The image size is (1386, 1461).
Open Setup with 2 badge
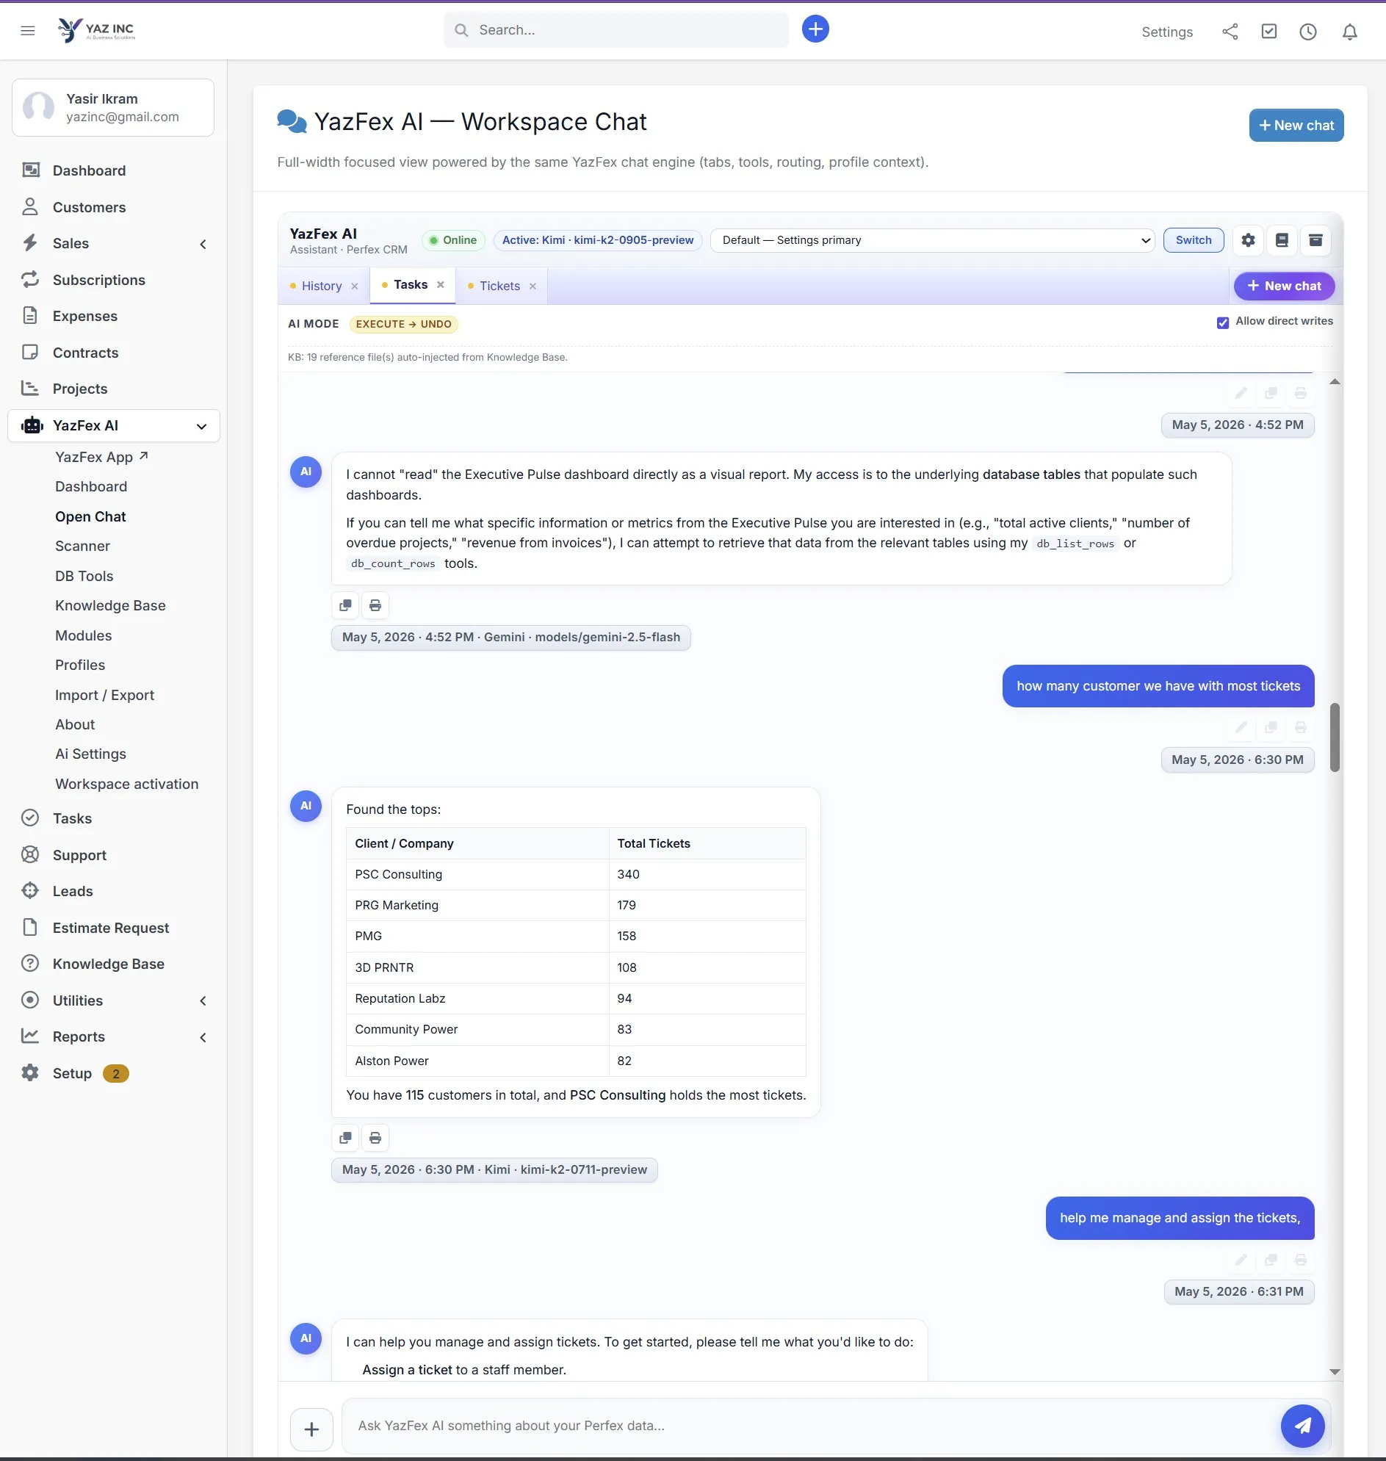(75, 1073)
